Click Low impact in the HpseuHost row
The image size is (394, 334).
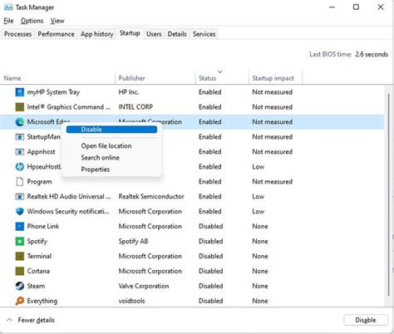[258, 167]
